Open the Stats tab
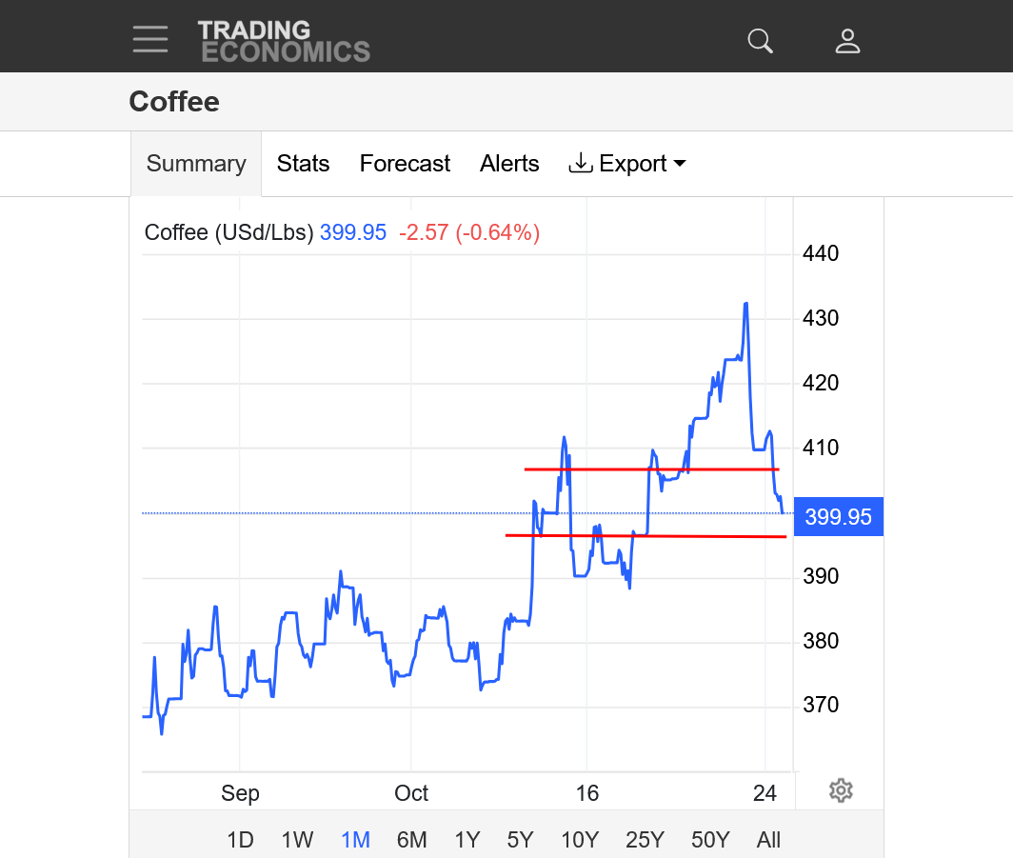Image resolution: width=1013 pixels, height=858 pixels. 303,164
